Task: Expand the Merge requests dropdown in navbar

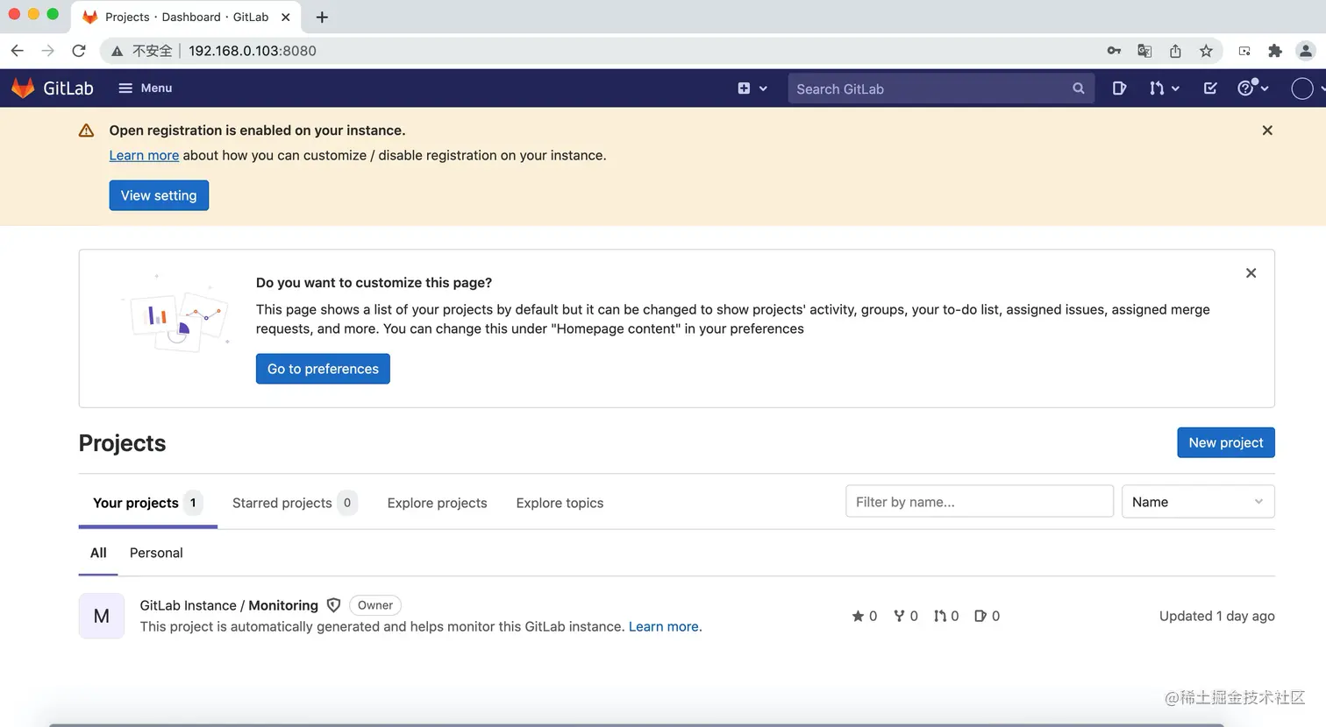Action: pos(1164,88)
